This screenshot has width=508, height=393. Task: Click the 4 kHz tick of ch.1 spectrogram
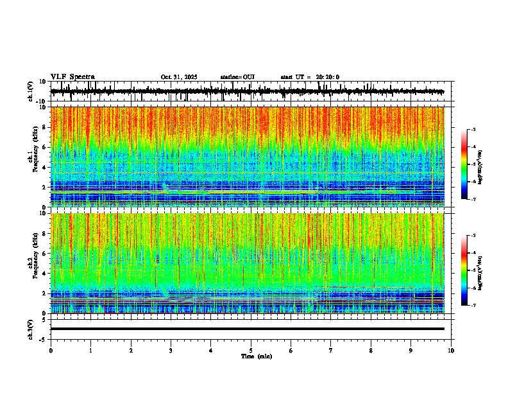(44, 168)
